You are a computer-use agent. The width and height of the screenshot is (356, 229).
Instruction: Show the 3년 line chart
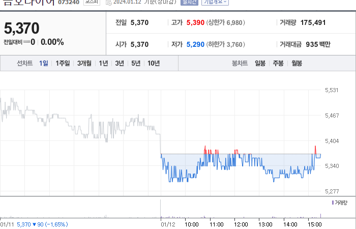(120, 63)
